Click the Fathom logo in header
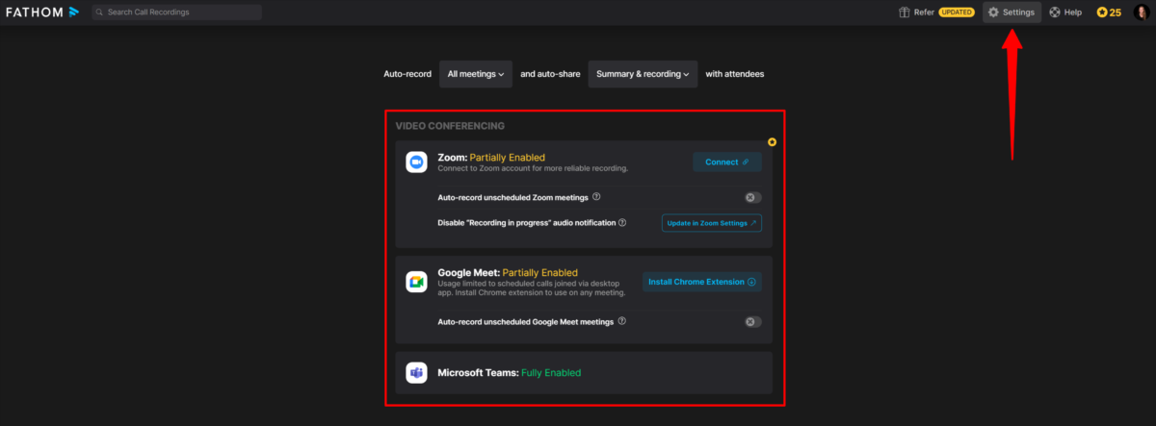1156x426 pixels. [x=42, y=13]
